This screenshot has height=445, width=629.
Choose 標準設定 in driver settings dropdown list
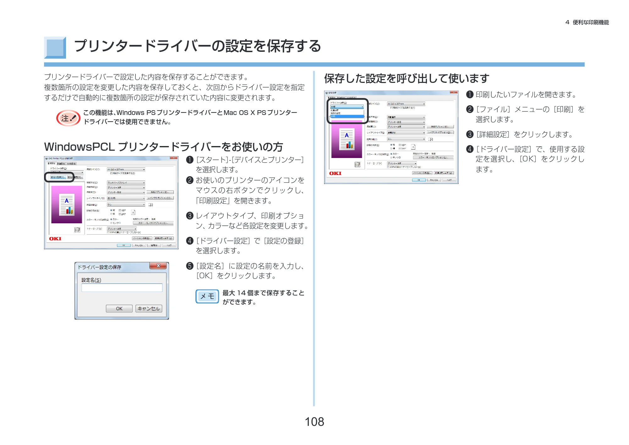pyautogui.click(x=347, y=110)
